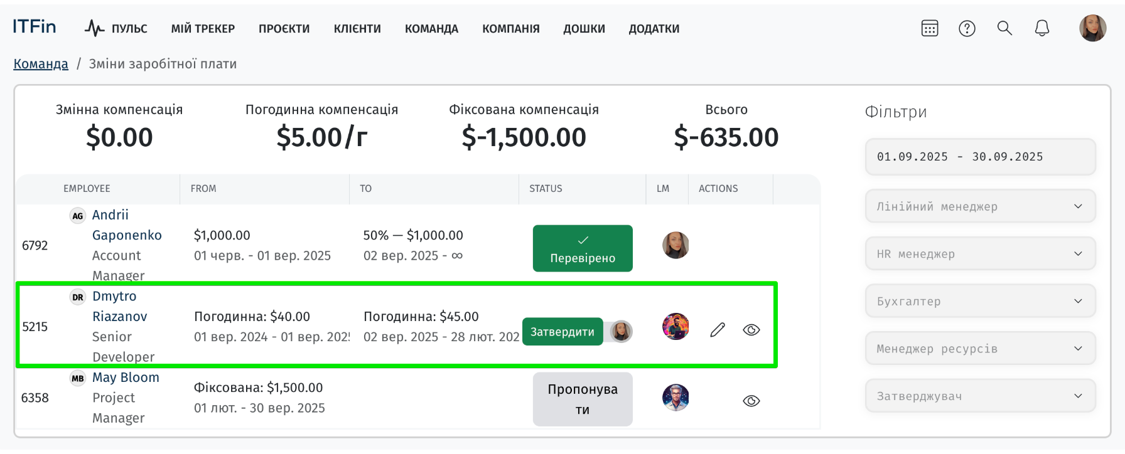
Task: Open the Бухгалтер filter dropdown
Action: pyautogui.click(x=981, y=302)
